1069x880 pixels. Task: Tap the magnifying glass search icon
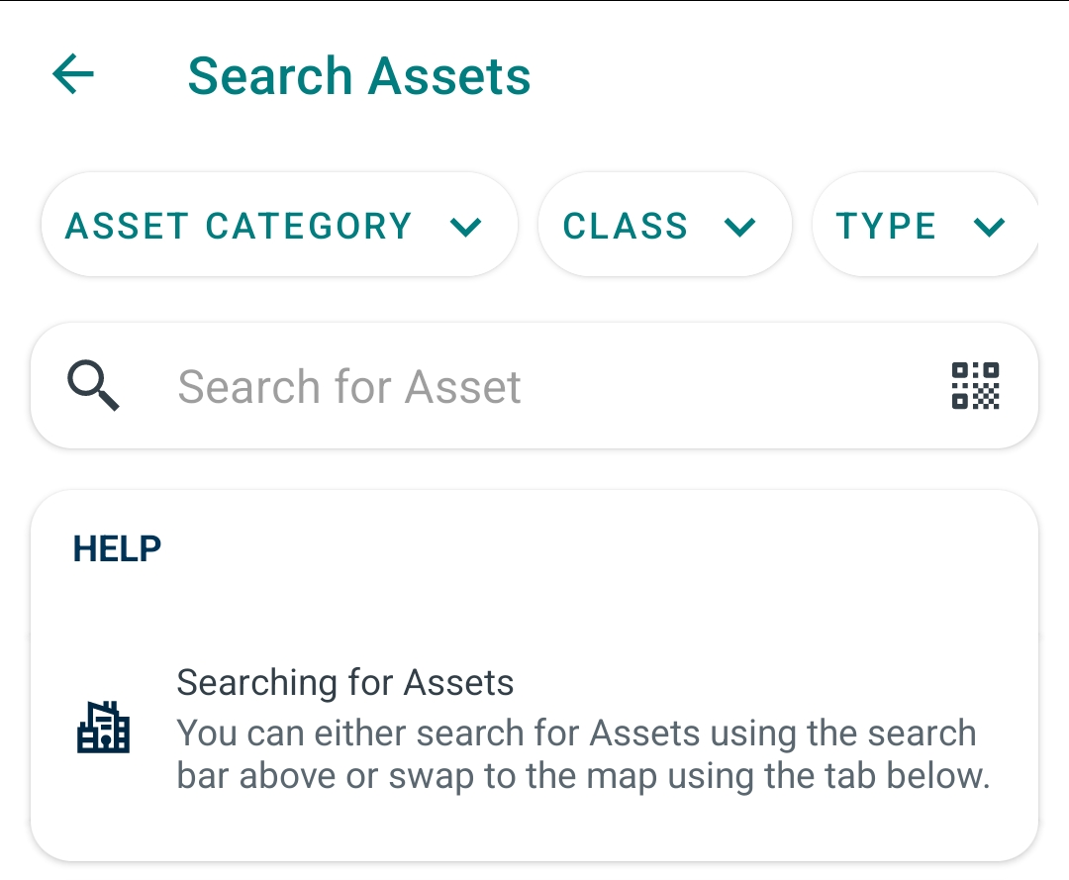click(x=93, y=386)
